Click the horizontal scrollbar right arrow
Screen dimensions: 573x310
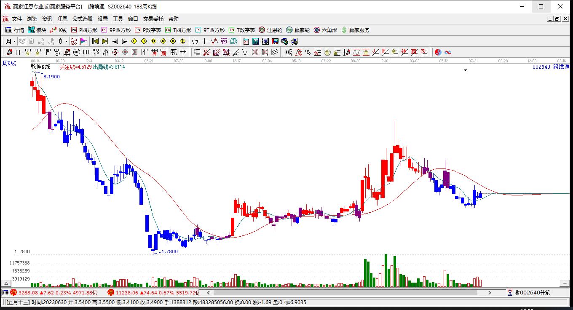click(x=490, y=292)
